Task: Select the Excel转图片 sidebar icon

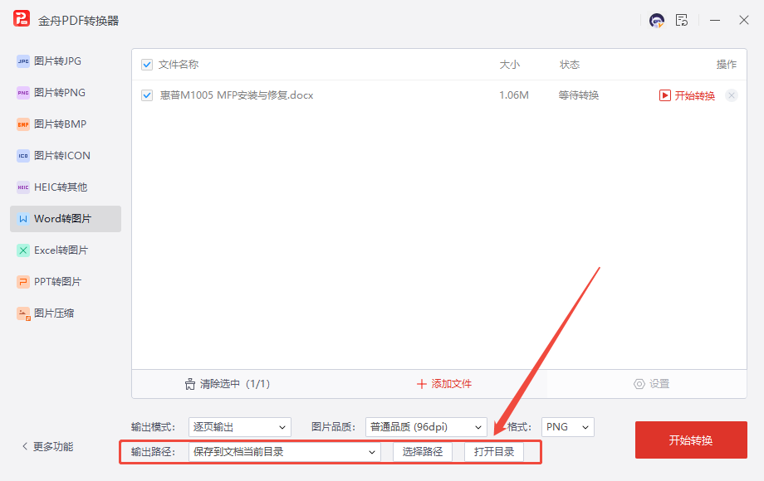Action: pos(23,250)
